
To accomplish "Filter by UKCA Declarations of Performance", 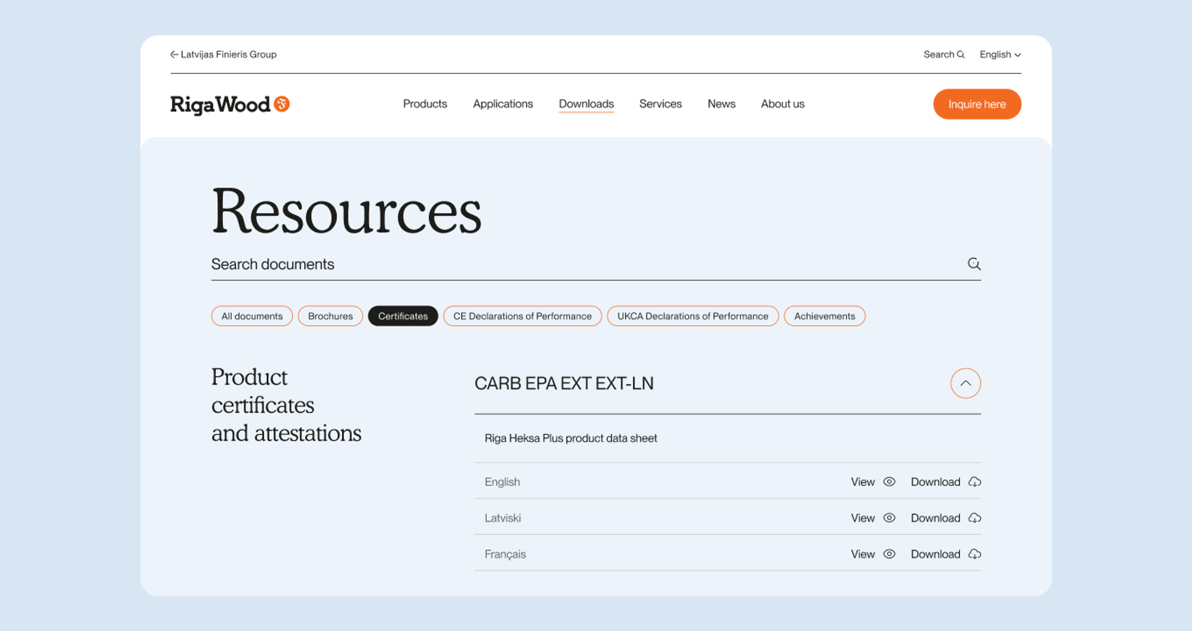I will click(x=693, y=316).
